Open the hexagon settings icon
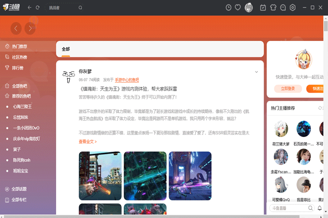 pos(293,7)
